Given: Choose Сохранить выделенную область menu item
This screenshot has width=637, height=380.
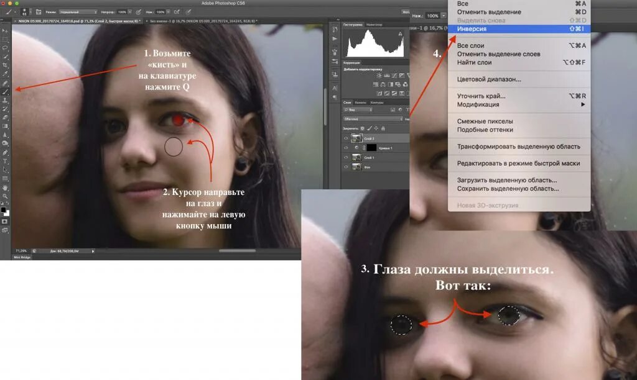Looking at the screenshot, I should (x=519, y=189).
